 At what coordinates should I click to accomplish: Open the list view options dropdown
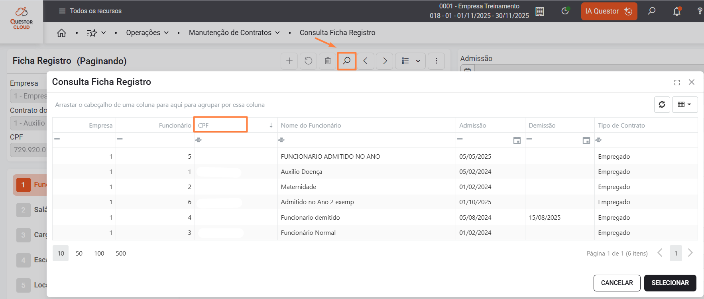[x=411, y=61]
